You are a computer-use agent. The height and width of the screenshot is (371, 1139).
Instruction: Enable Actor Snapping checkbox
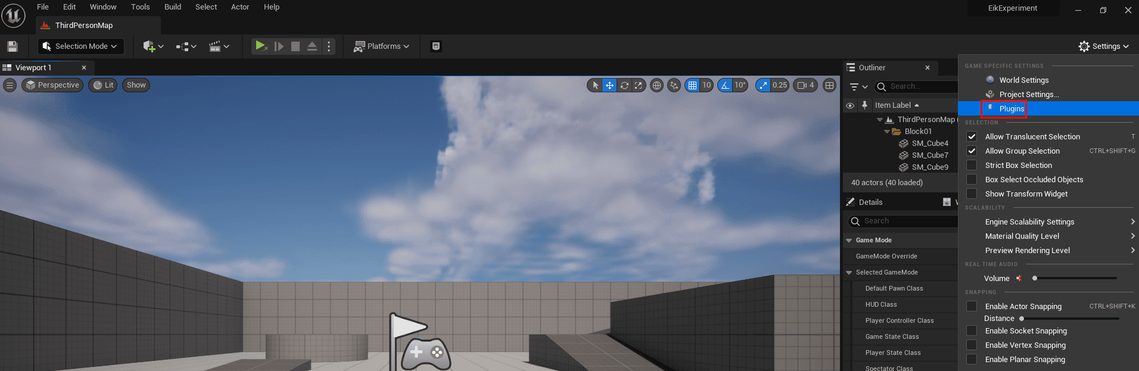[972, 306]
